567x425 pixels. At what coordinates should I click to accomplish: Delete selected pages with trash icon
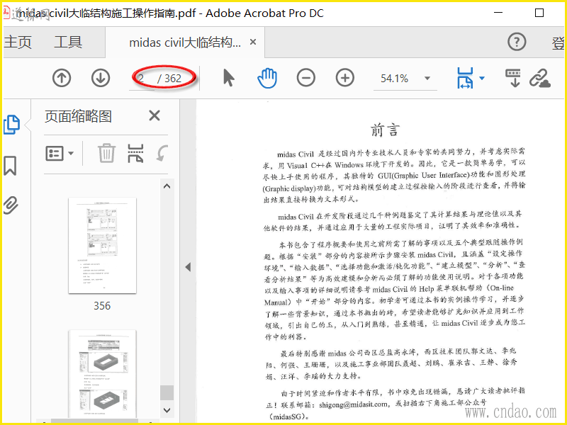pyautogui.click(x=107, y=153)
